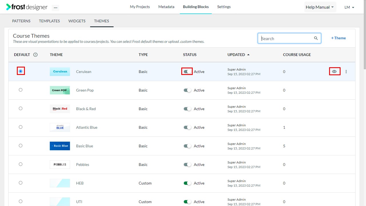Set HEB as default theme
The width and height of the screenshot is (366, 206).
click(21, 183)
